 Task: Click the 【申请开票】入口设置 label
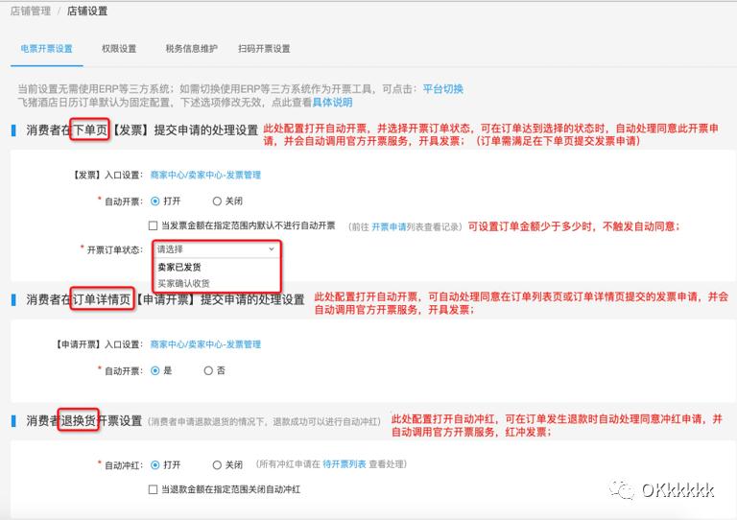[99, 344]
